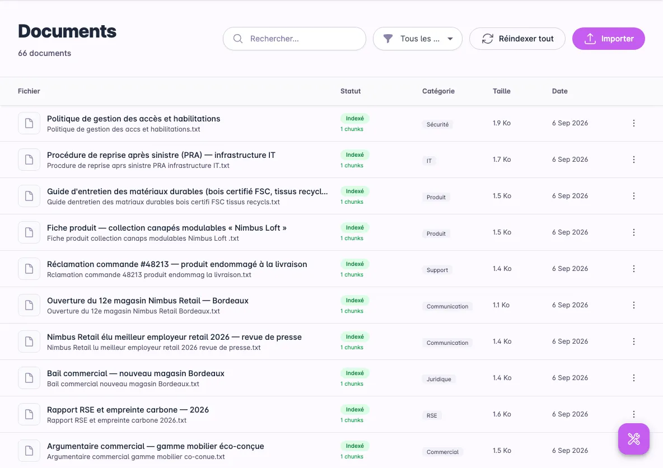Open document Ouverture du 12e magasin Nimbus Retail
663x468 pixels.
148,301
